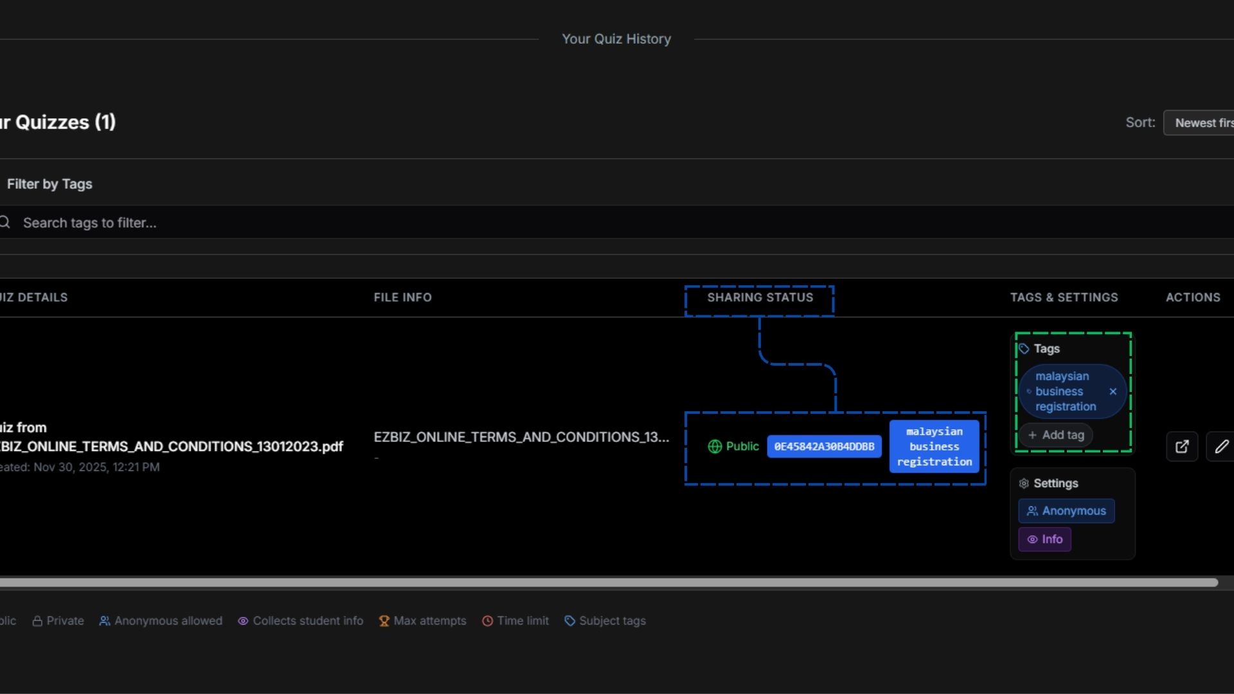Select the hourglass Max attempts legend icon

pyautogui.click(x=384, y=621)
